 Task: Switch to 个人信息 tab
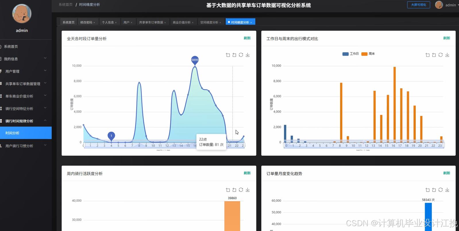tap(108, 22)
